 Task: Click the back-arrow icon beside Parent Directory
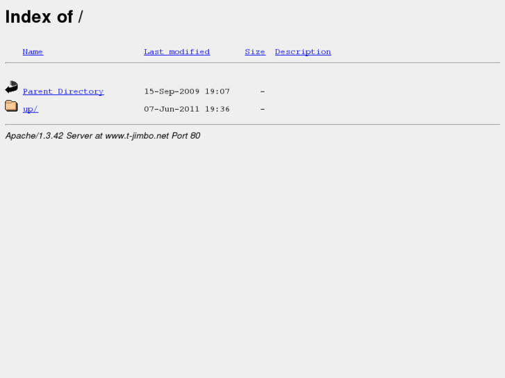12,87
